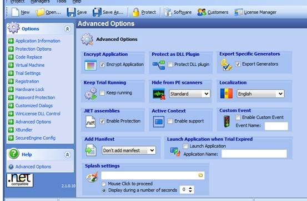
Task: Open the Hide from PE scanners dropdown
Action: click(189, 94)
